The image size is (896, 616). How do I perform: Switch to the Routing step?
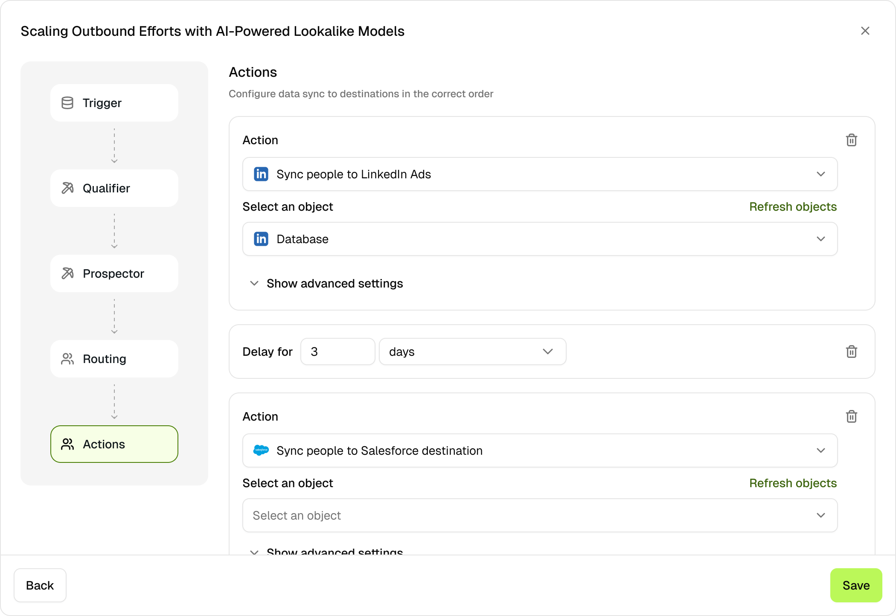point(114,359)
